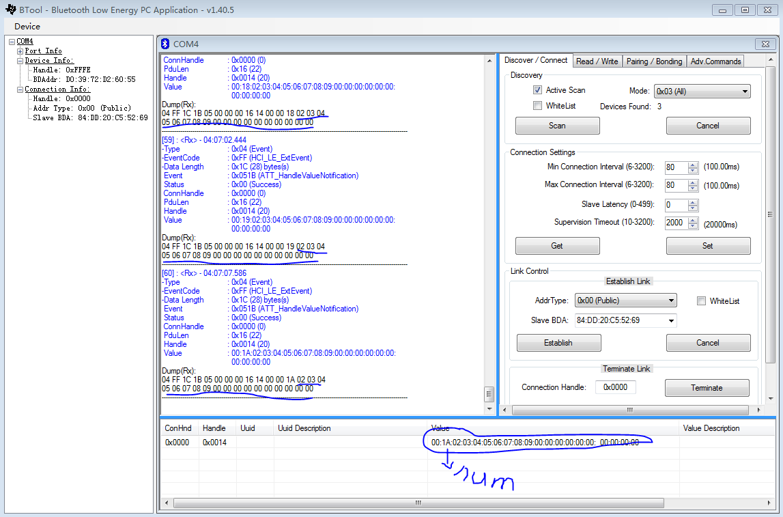Click log entry [60] timestamp 04:07:07.586
The height and width of the screenshot is (517, 783).
point(204,273)
